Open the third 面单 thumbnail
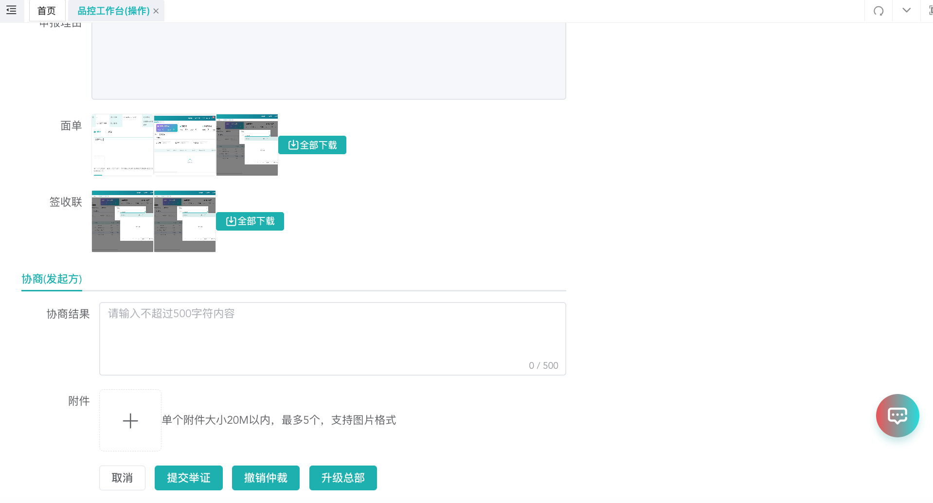The height and width of the screenshot is (503, 933). 247,145
